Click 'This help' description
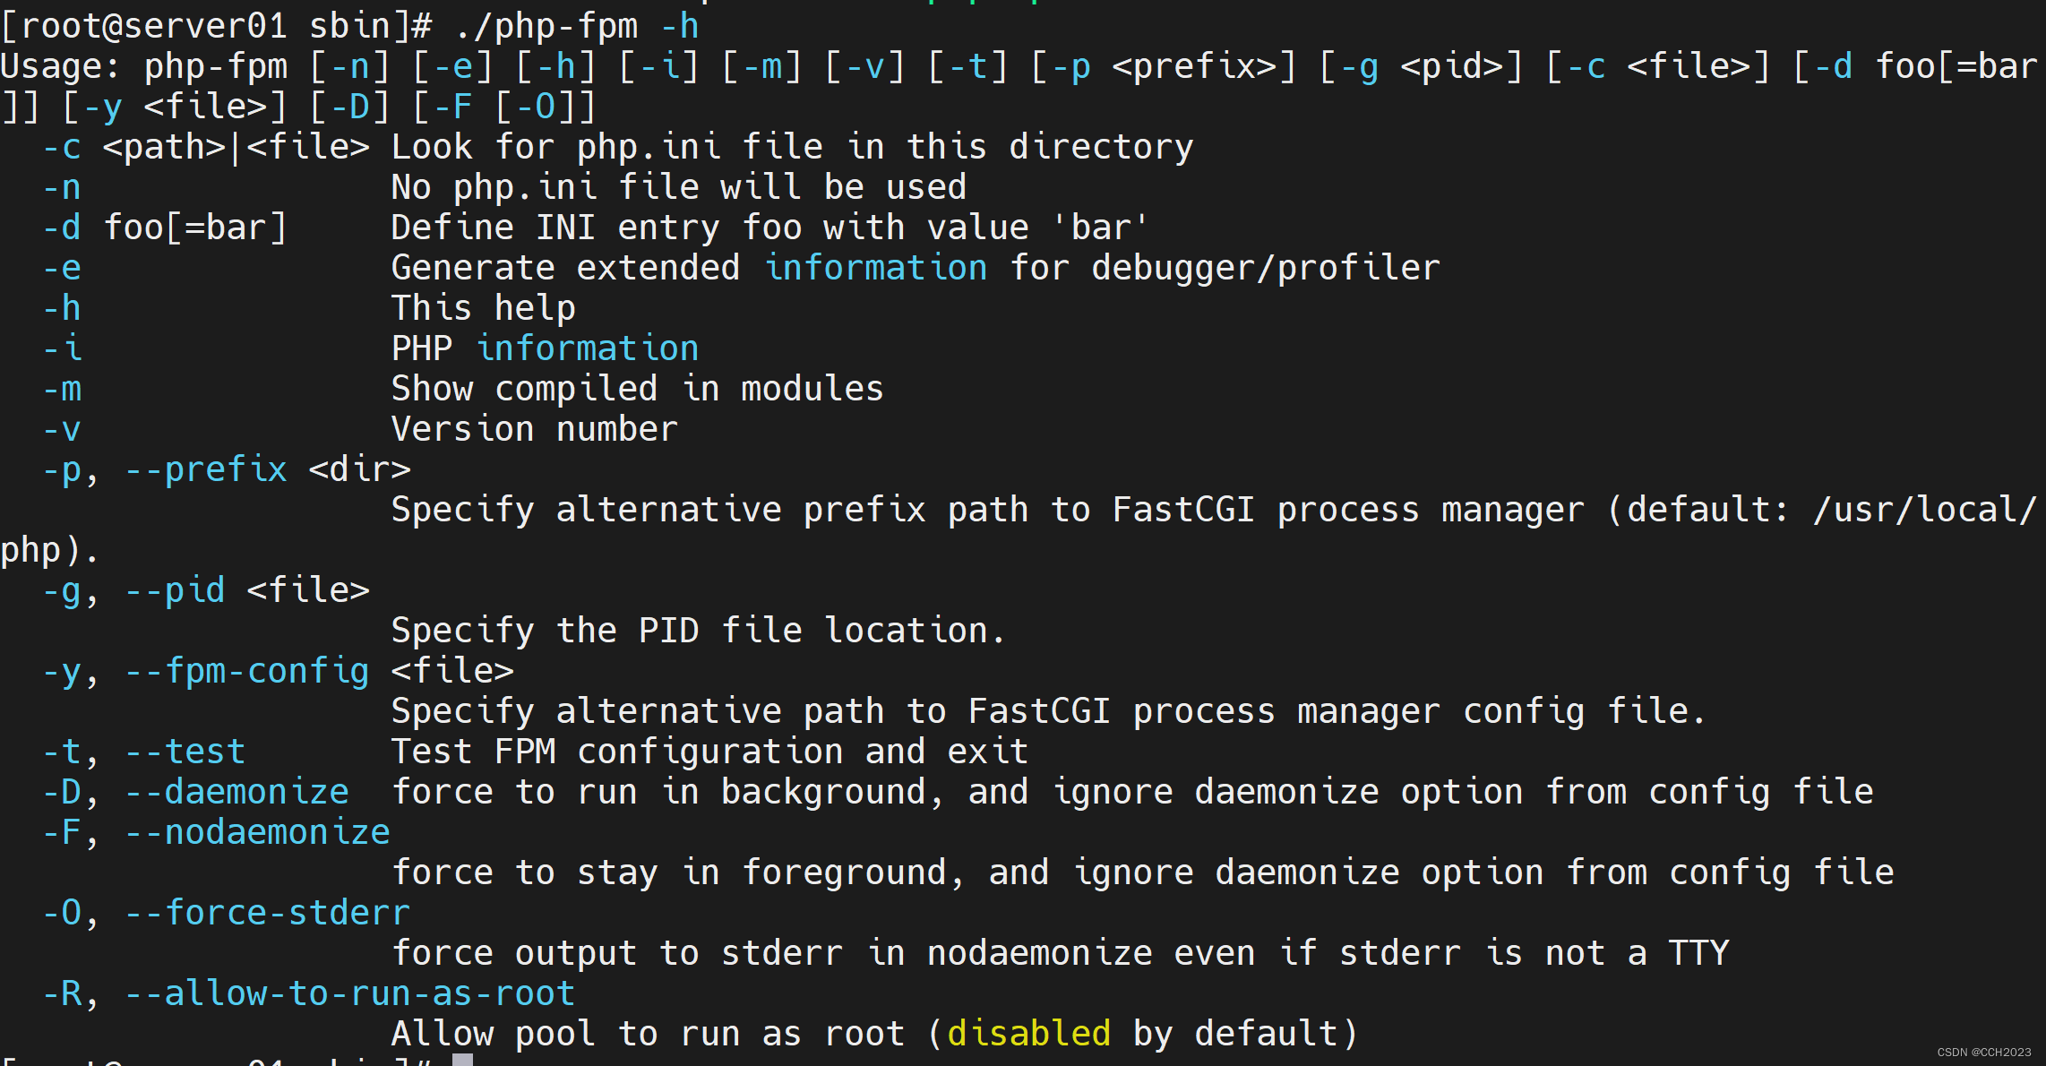2046x1066 pixels. pos(484,308)
